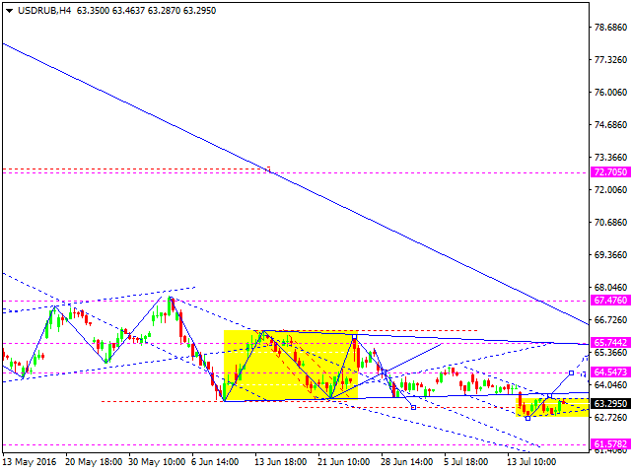Click the 73.3660 price scale value

tap(611, 158)
